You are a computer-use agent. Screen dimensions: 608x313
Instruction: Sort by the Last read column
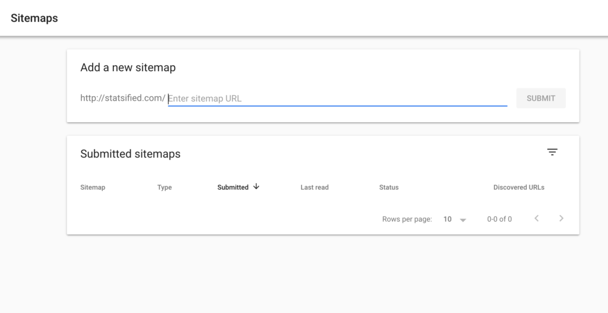coord(315,187)
